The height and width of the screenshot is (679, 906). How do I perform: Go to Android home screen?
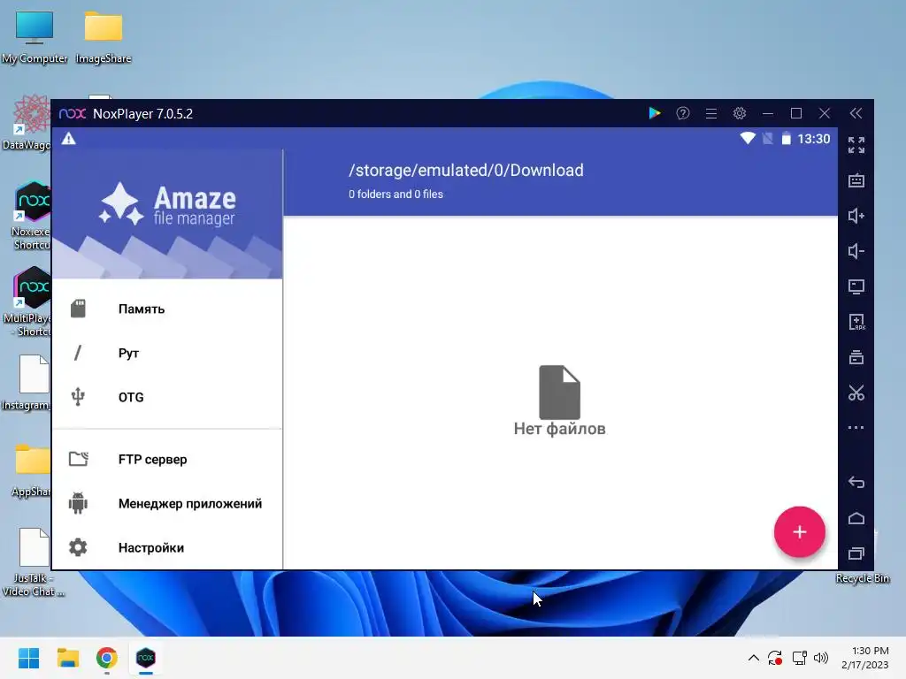pos(856,518)
